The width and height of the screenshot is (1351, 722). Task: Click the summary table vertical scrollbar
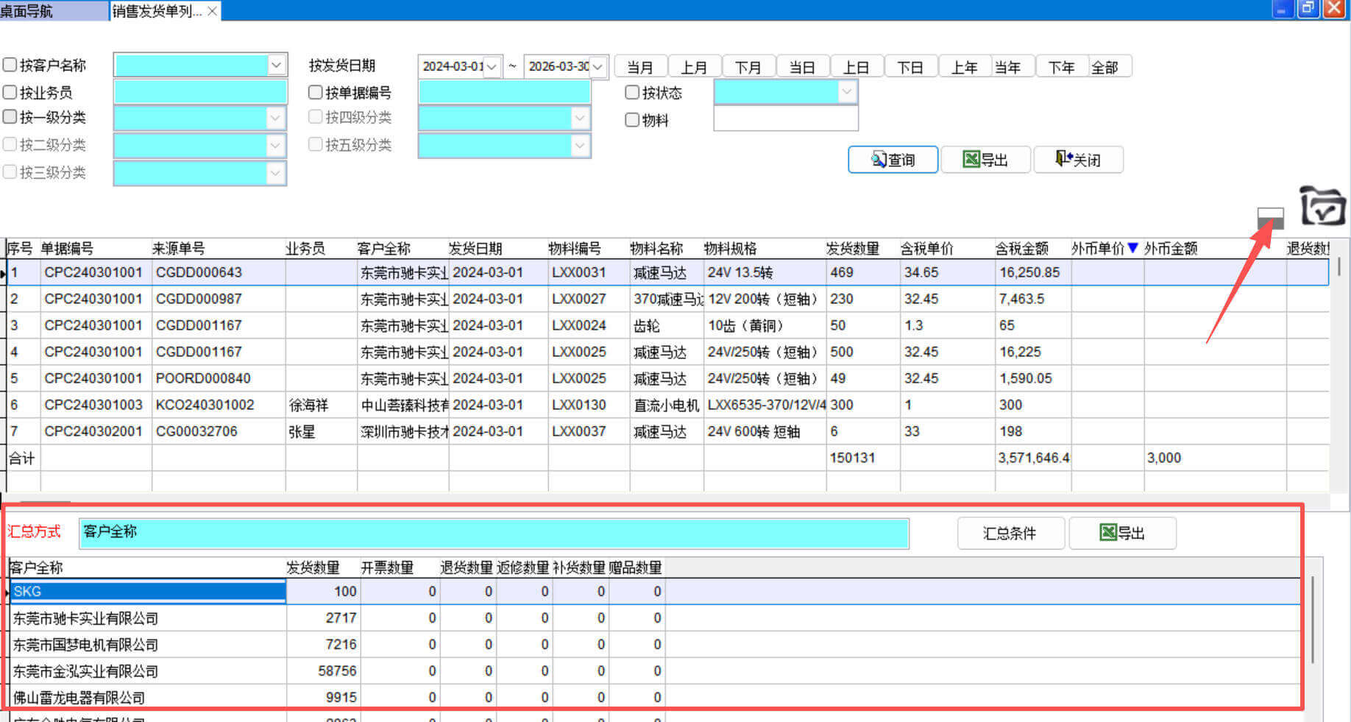pos(1312,618)
